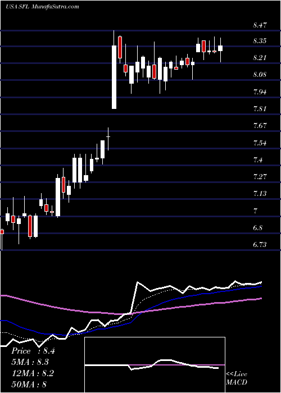The height and width of the screenshot is (393, 281).
Task: Click the 7 price axis label
Action: coord(256,211)
